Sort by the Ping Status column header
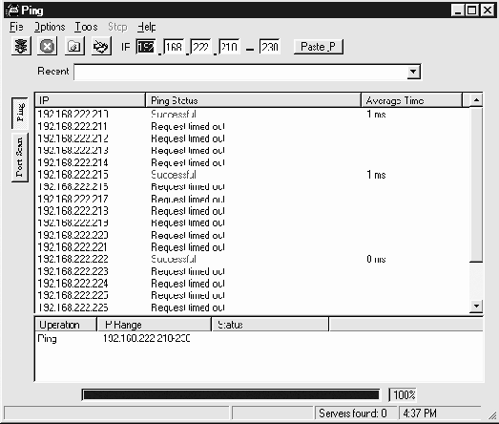Image resolution: width=499 pixels, height=424 pixels. 253,100
